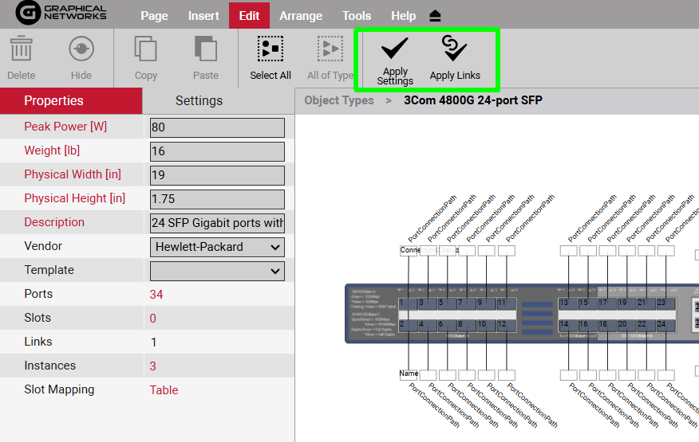Click the Hide icon in toolbar

[x=81, y=50]
